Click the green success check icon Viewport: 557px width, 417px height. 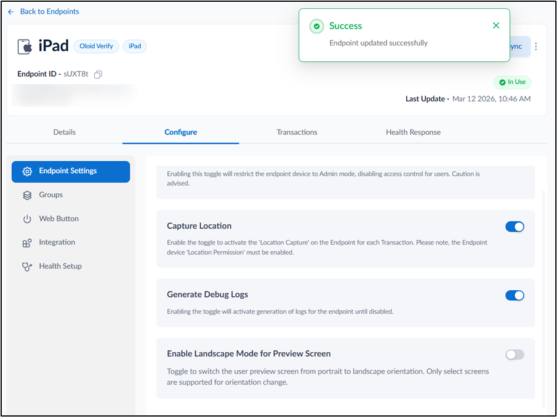[316, 27]
